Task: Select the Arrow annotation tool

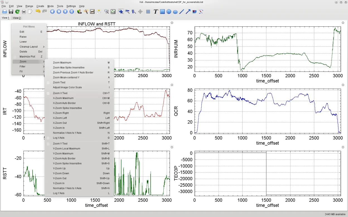Action: tap(188, 12)
